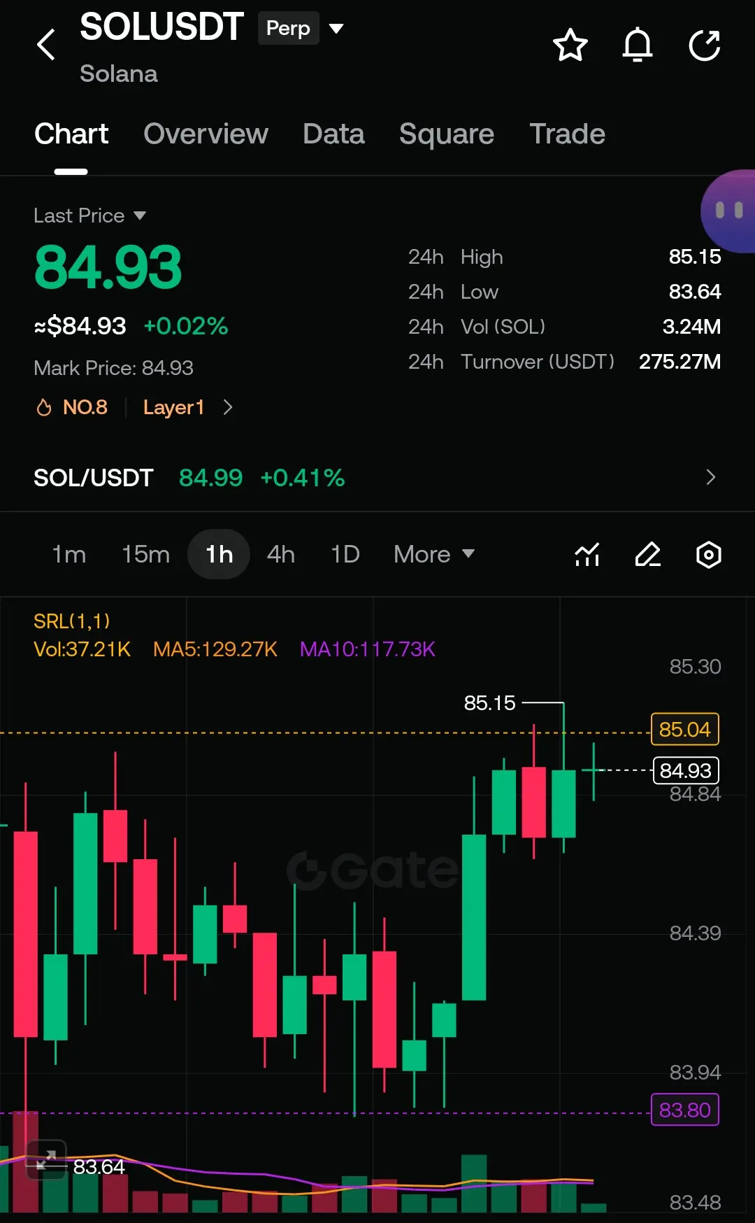The height and width of the screenshot is (1223, 755).
Task: Tap the +0.41% spot change
Action: click(302, 478)
